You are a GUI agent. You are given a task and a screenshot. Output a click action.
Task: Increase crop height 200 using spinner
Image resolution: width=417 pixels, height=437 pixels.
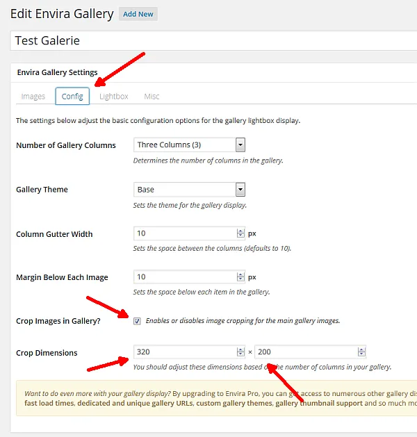[x=361, y=349]
